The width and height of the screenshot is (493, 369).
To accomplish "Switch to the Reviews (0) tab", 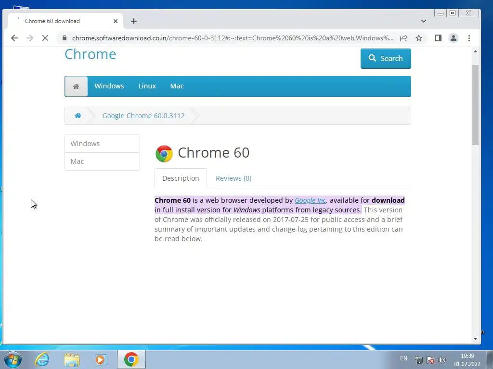I will (234, 178).
